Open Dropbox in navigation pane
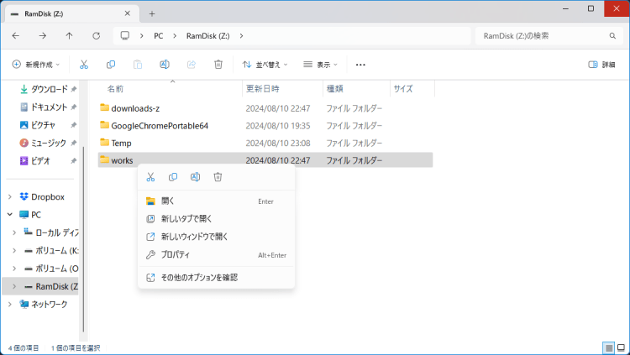 [x=48, y=196]
